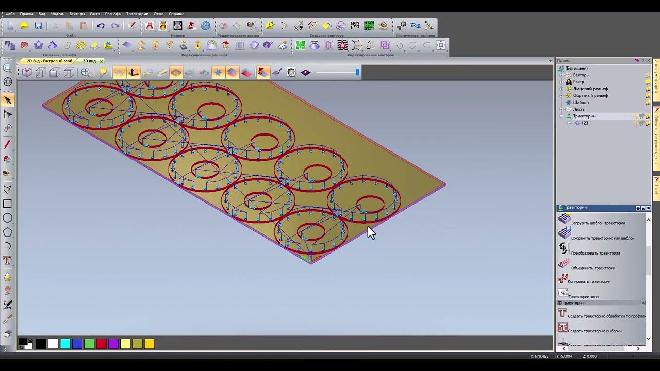Click the 3D view toolbar slider handle
Screen dimensions: 660x371
tap(357, 73)
